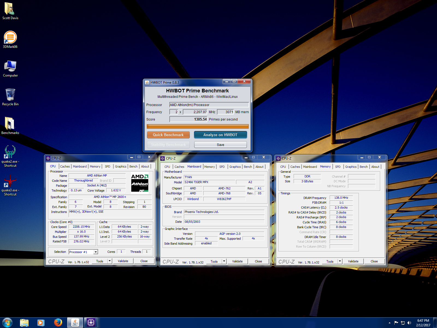This screenshot has width=437, height=328.
Task: Click Tools button in left CPU-Z window
Action: coord(100,261)
